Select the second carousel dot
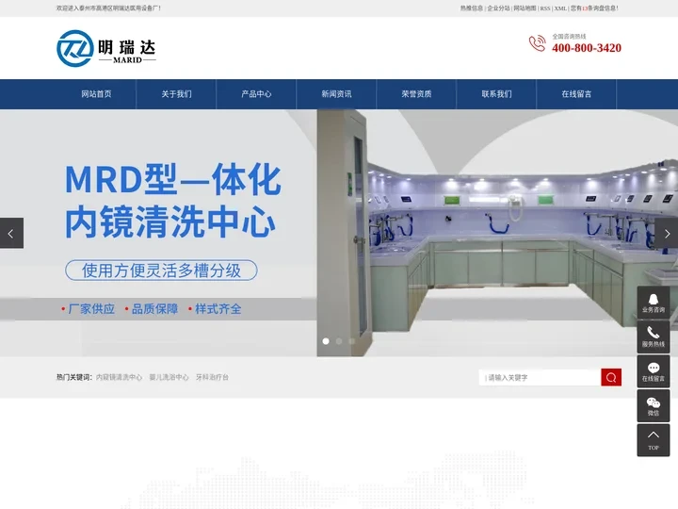The image size is (678, 509). 339,341
